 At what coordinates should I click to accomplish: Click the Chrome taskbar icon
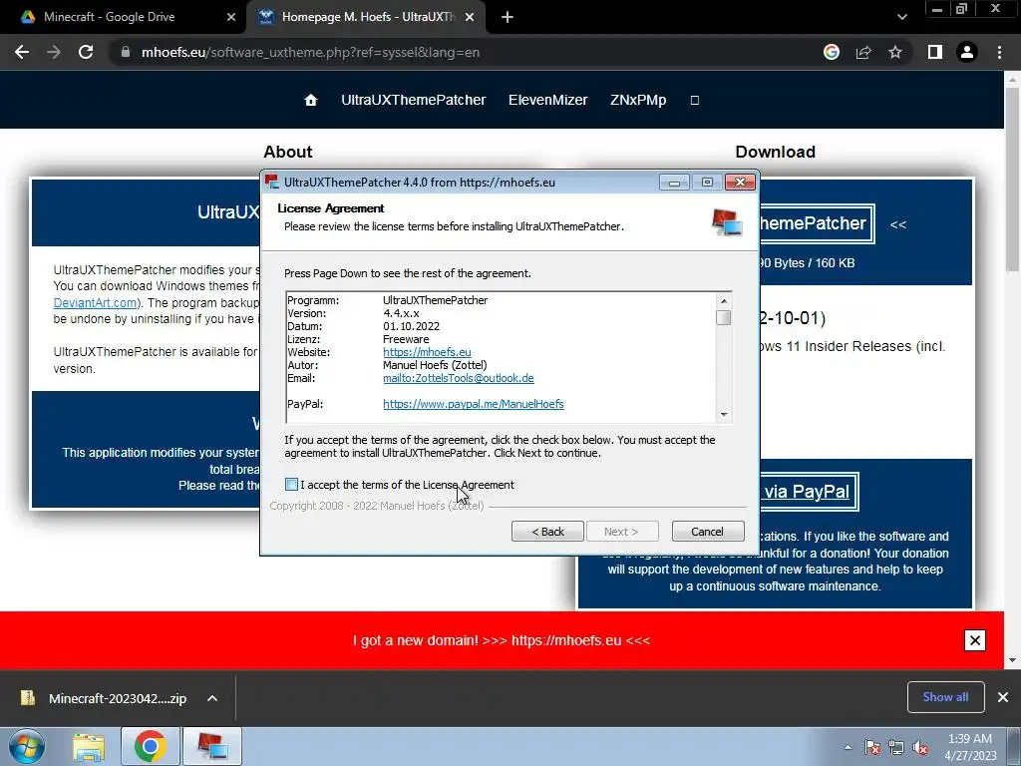click(151, 746)
